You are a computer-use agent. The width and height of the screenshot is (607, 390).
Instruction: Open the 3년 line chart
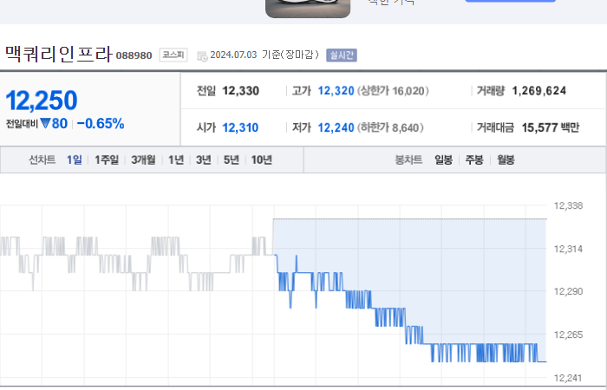[204, 159]
